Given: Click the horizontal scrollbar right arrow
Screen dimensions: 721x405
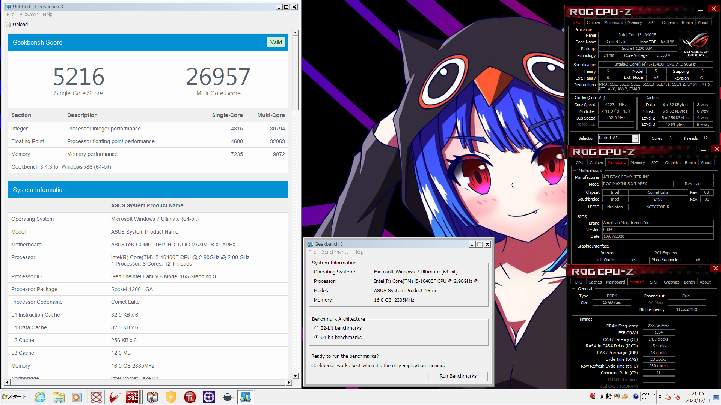Looking at the screenshot, I should (x=289, y=382).
